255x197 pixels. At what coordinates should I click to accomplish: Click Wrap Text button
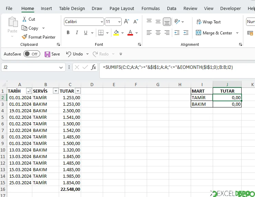208,22
